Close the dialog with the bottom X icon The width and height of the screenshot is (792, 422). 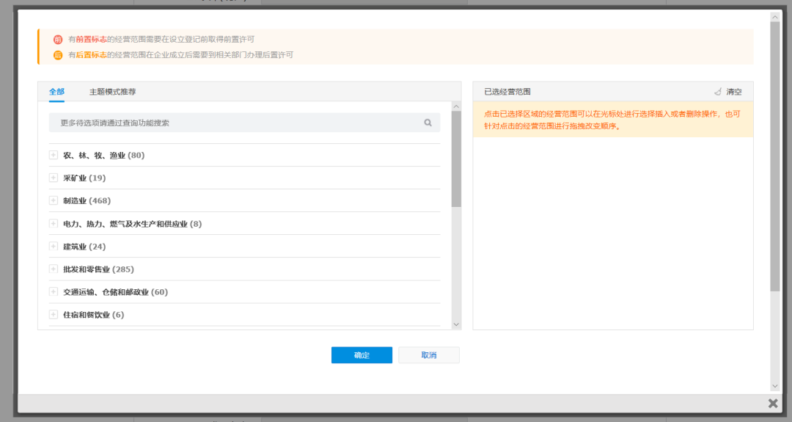click(773, 404)
